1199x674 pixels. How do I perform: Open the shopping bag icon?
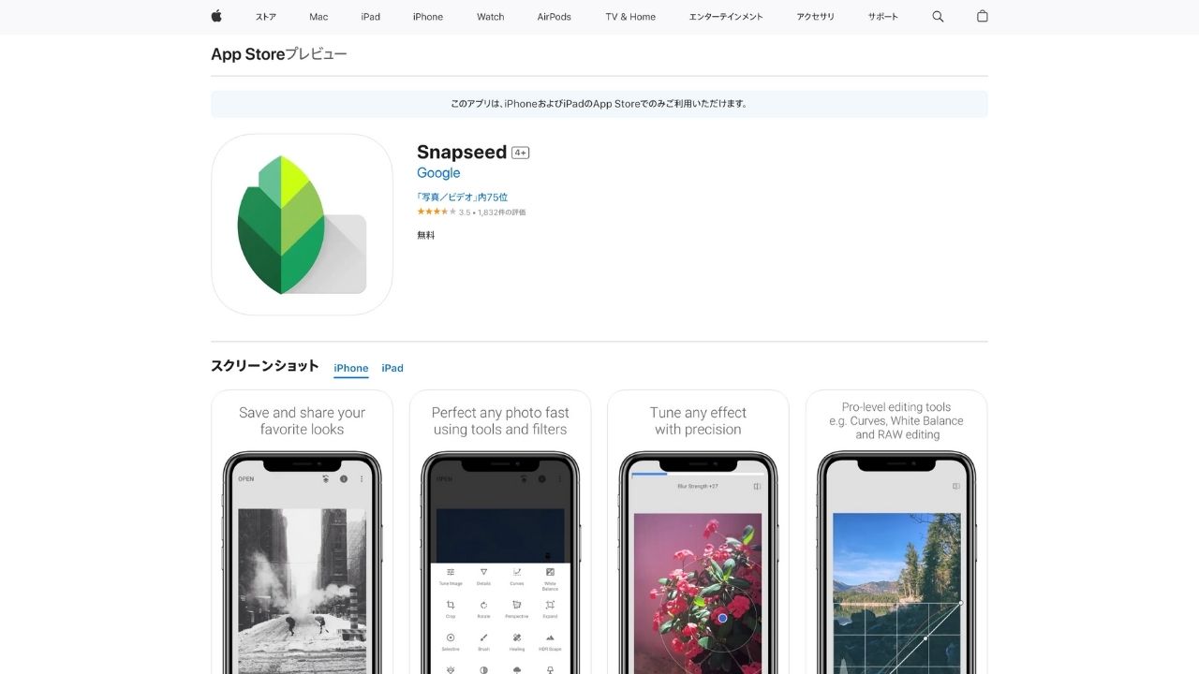coord(982,16)
